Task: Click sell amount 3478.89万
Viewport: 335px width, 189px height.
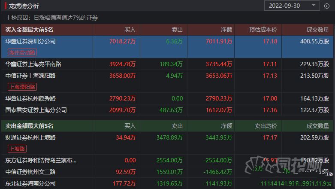Action: [169, 137]
